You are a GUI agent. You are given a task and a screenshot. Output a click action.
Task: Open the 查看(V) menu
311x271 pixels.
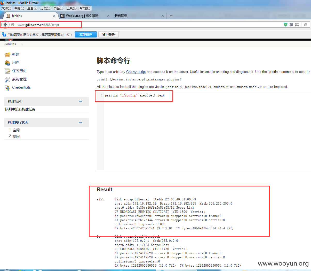(32, 8)
